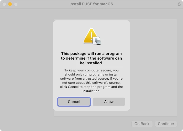183x131 pixels.
Task: Click the 'be installed.' line of the heading
Action: tap(91, 63)
